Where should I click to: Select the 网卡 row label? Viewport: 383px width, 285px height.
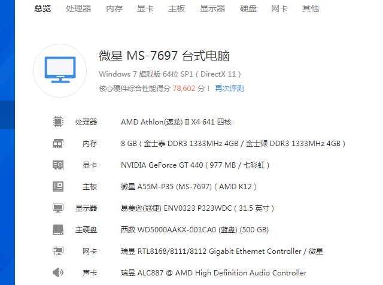tap(90, 251)
